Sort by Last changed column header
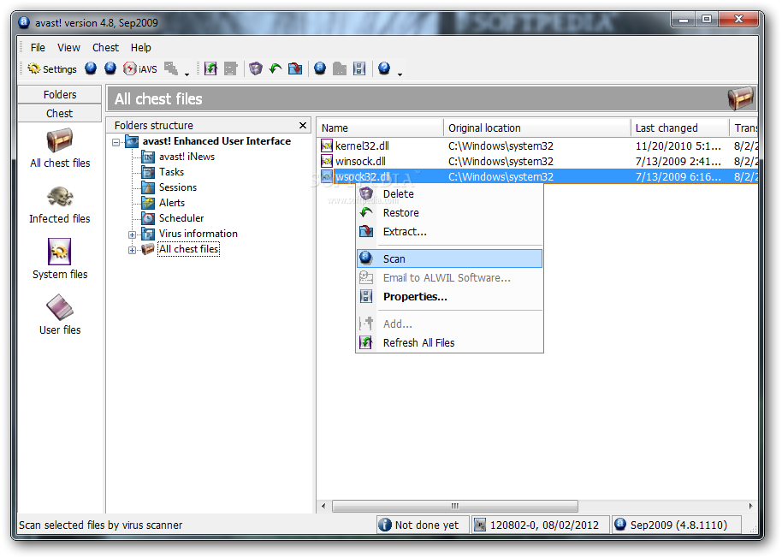 coord(680,128)
